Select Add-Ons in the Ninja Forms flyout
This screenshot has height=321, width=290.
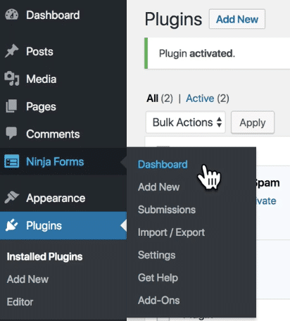159,301
